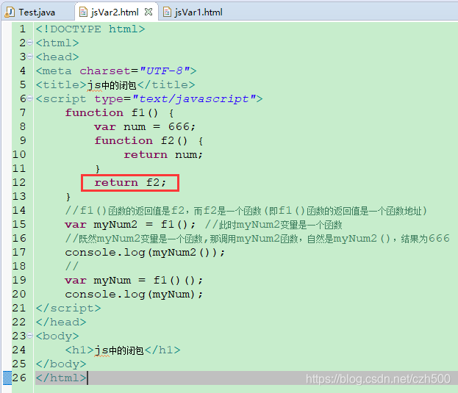Collapse the script tag fold on line 6
Image resolution: width=458 pixels, height=393 pixels.
pyautogui.click(x=30, y=98)
